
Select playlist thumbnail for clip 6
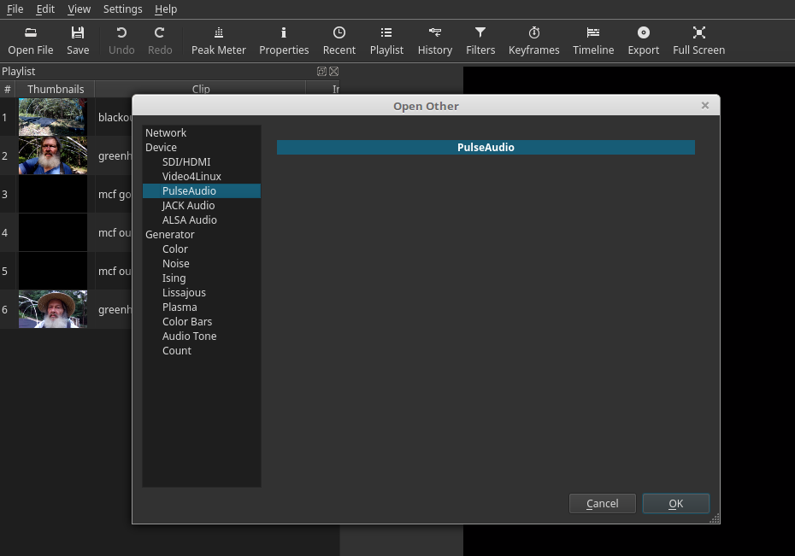pos(53,309)
